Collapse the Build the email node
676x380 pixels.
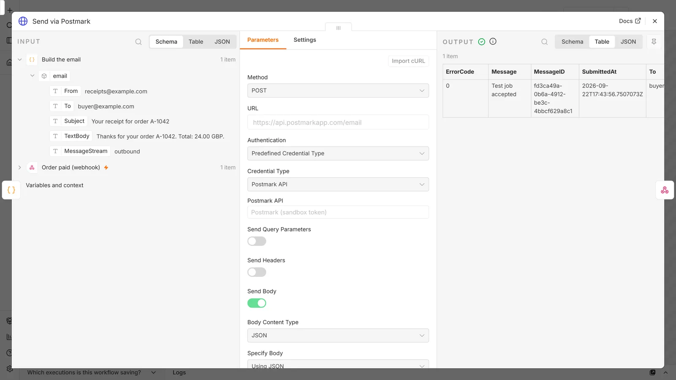(19, 60)
